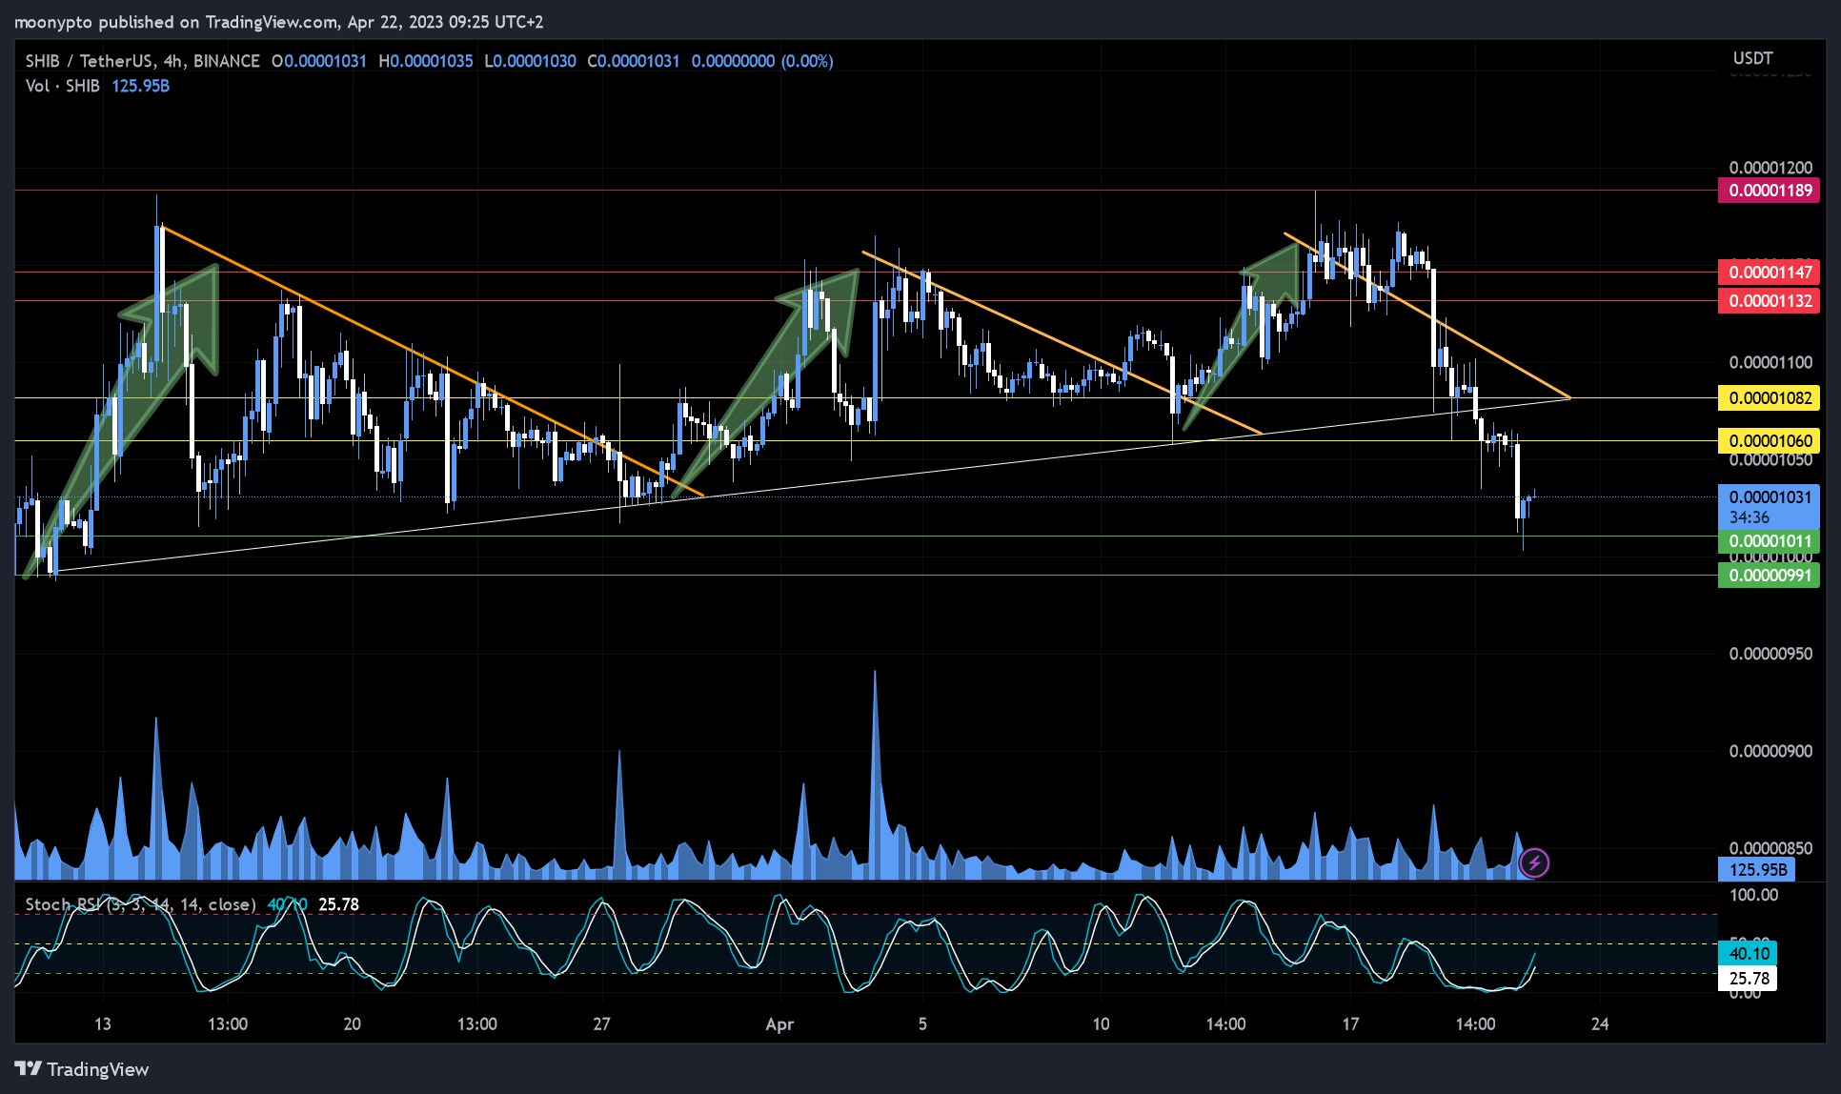Click the 0.00001189 red price label
Image resolution: width=1841 pixels, height=1094 pixels.
tap(1770, 191)
